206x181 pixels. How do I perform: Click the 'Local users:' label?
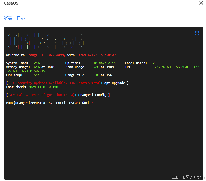pos(136,63)
